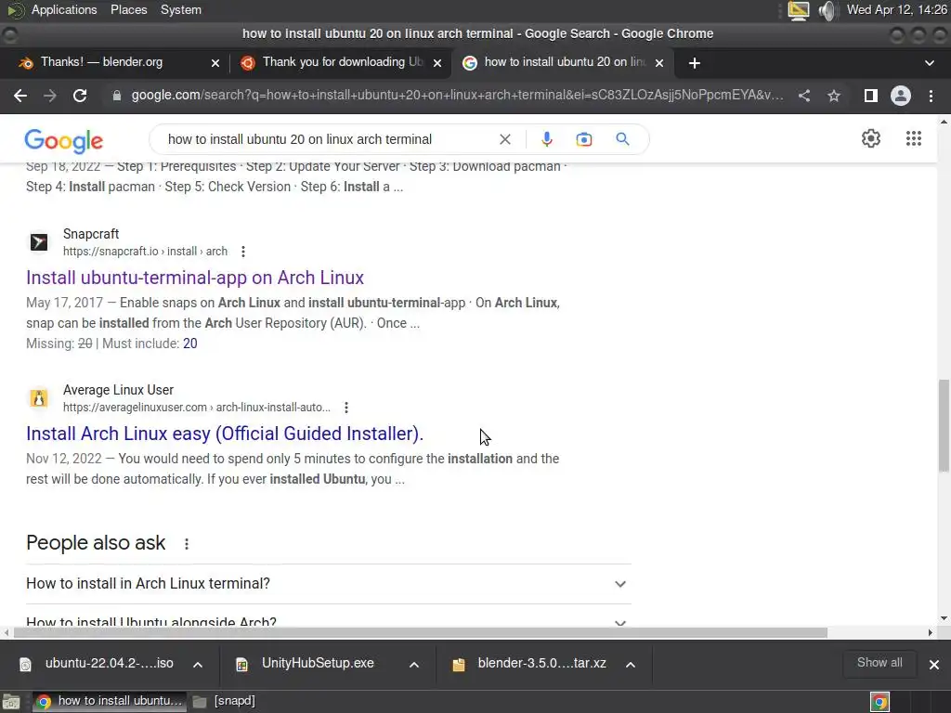Screen dimensions: 951x713
Task: Search by image with Google Lens
Action: [x=584, y=139]
